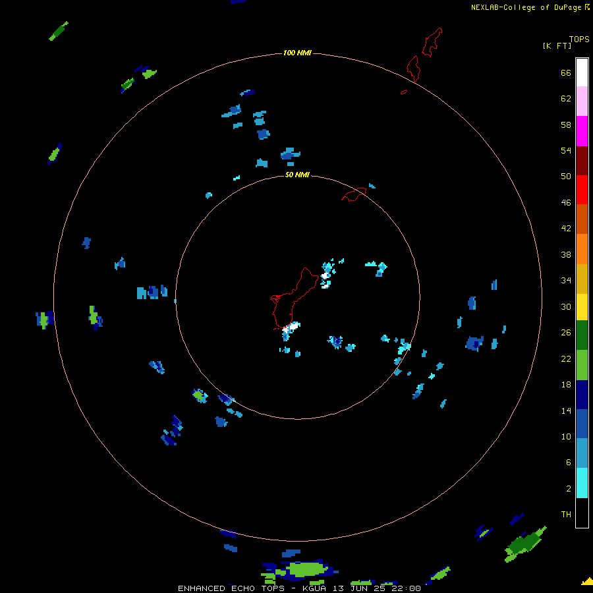Screen dimensions: 593x593
Task: Click the yellow legend swatch
Action: (x=582, y=307)
